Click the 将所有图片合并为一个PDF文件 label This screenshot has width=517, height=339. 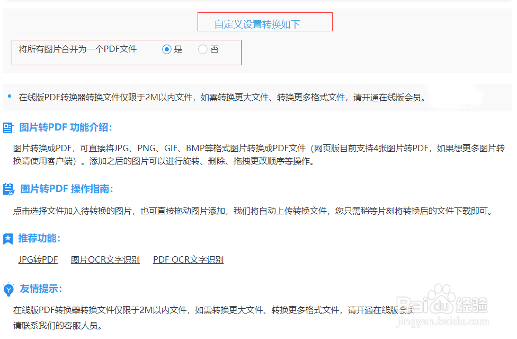tap(78, 49)
